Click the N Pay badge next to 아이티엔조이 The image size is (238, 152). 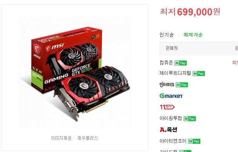pos(194,141)
